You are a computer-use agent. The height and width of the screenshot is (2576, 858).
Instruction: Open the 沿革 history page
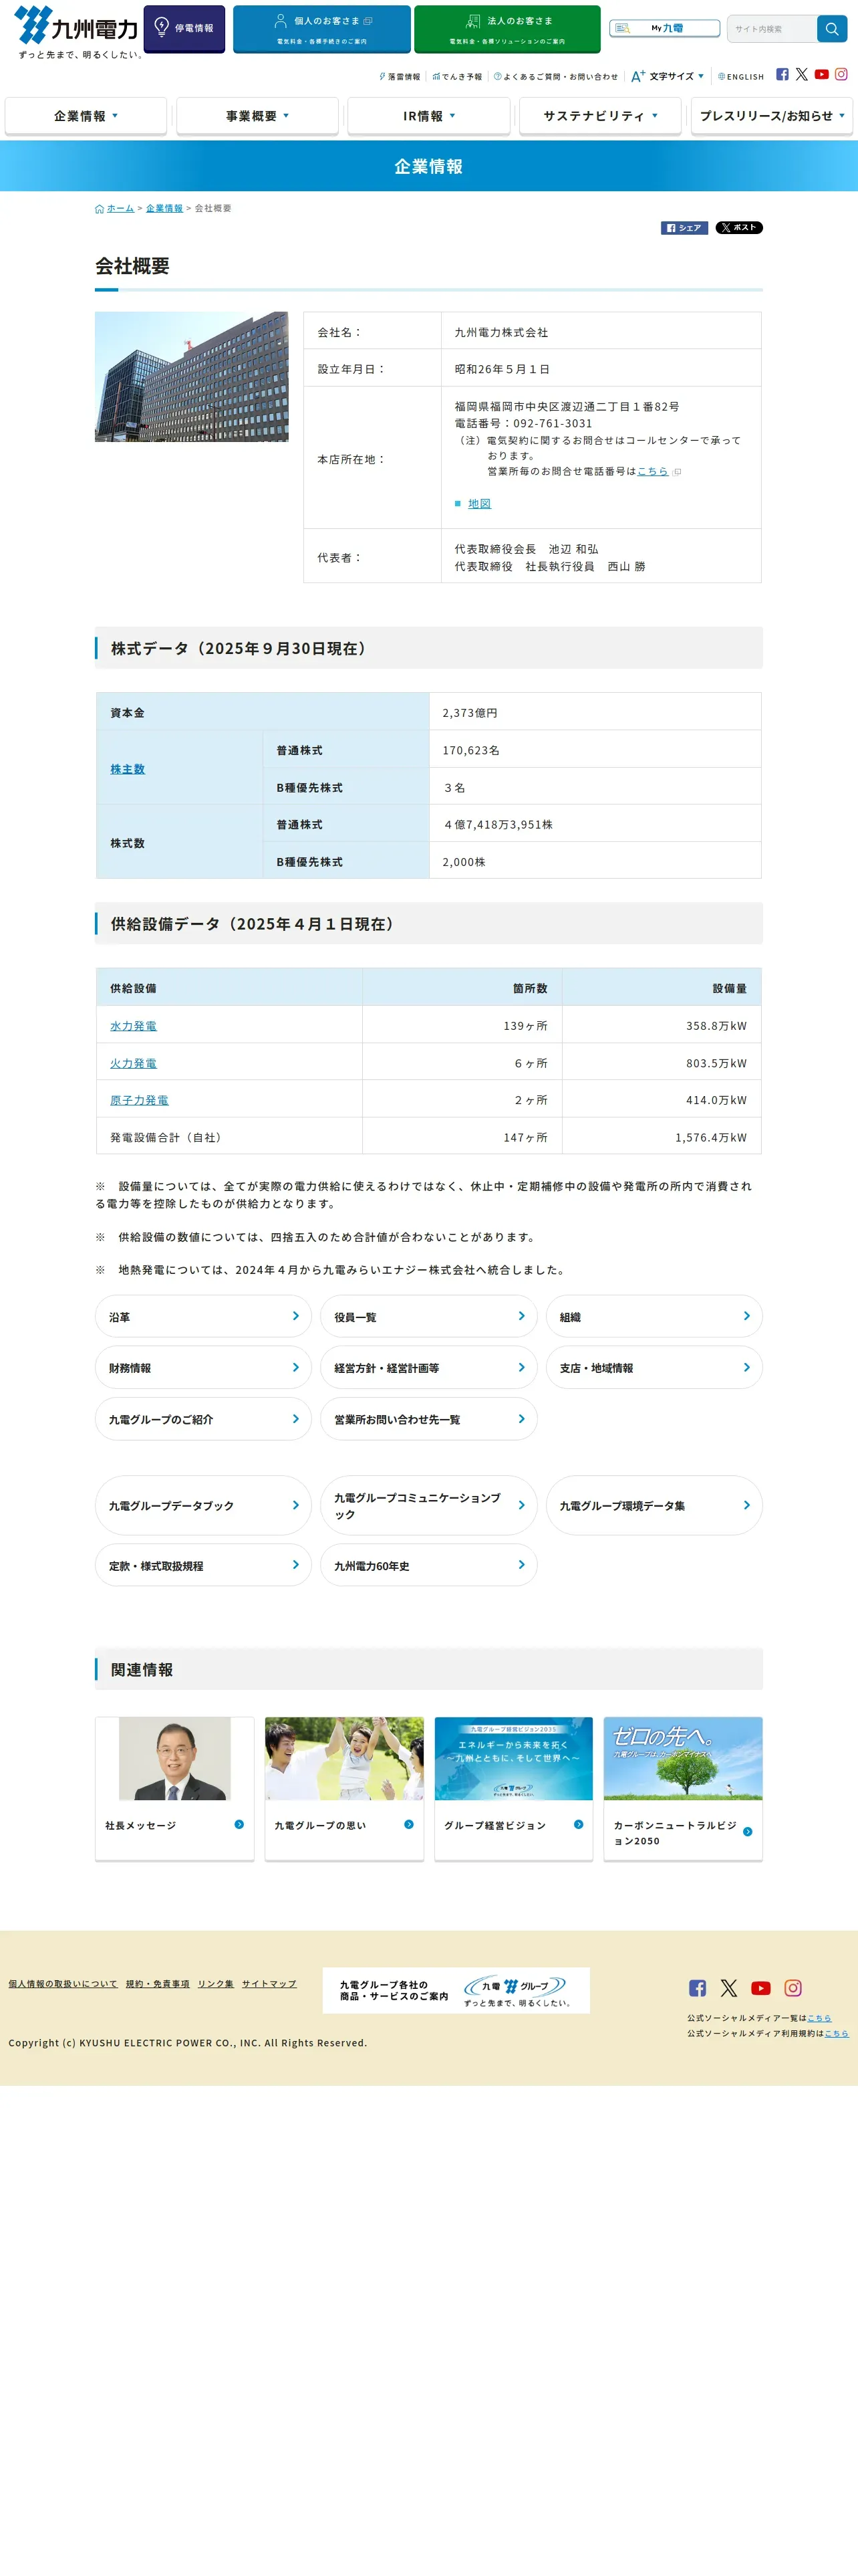pos(204,1317)
